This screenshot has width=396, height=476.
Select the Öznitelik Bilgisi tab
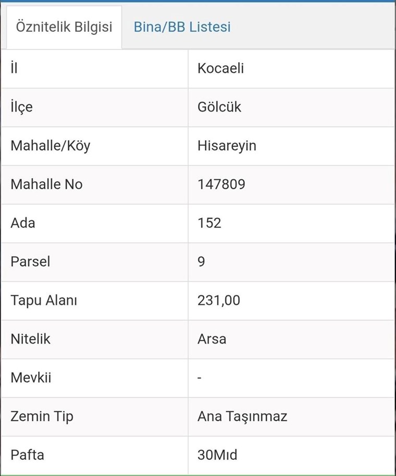tap(64, 27)
